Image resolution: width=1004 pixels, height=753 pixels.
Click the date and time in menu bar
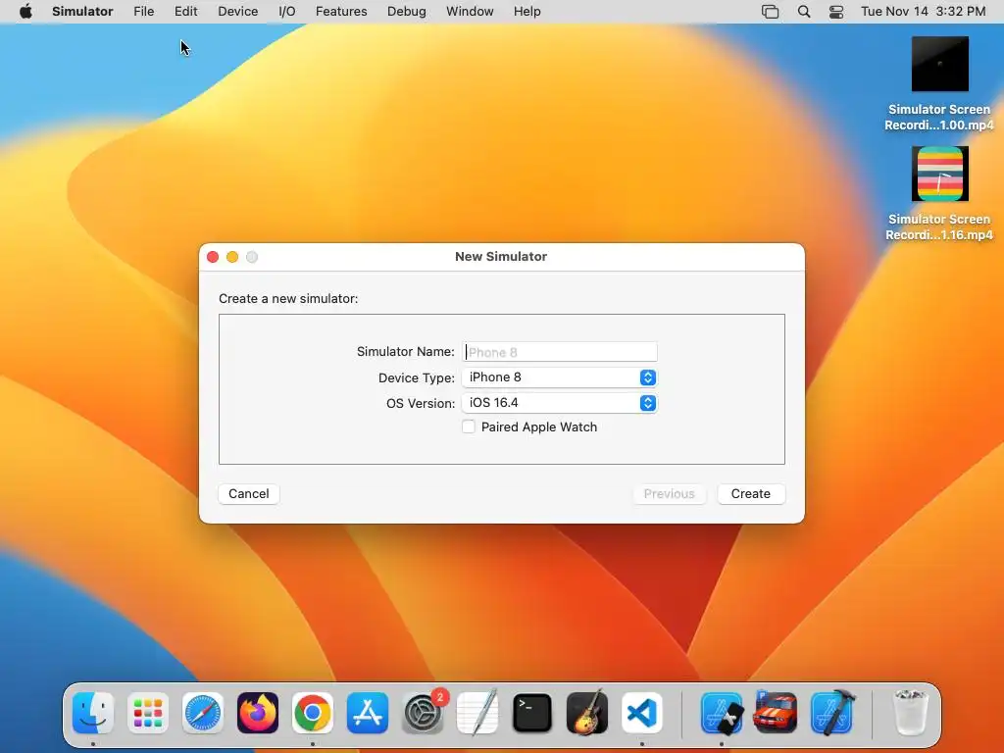pos(923,12)
